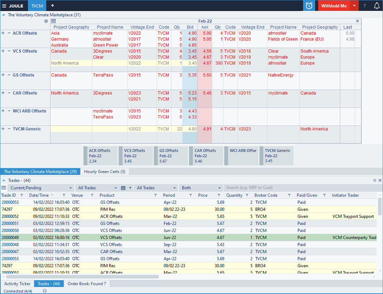Add row with plus next to ACR Offsets
Image resolution: width=383 pixels, height=294 pixels.
(x=3, y=33)
